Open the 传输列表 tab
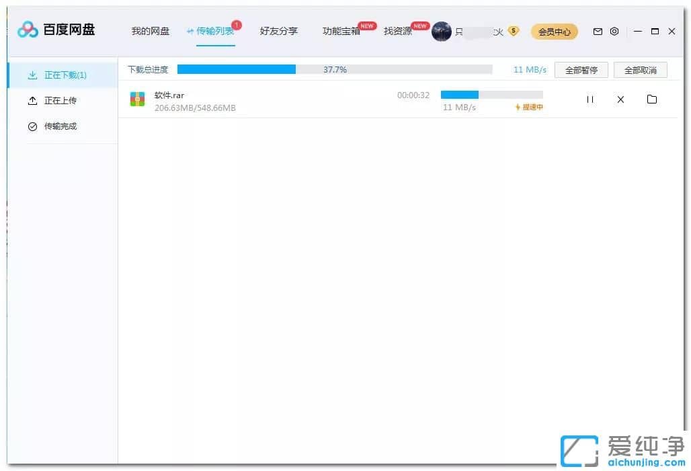 [x=215, y=31]
